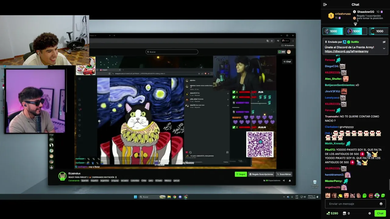Open the emoji picker in message box

(381, 204)
